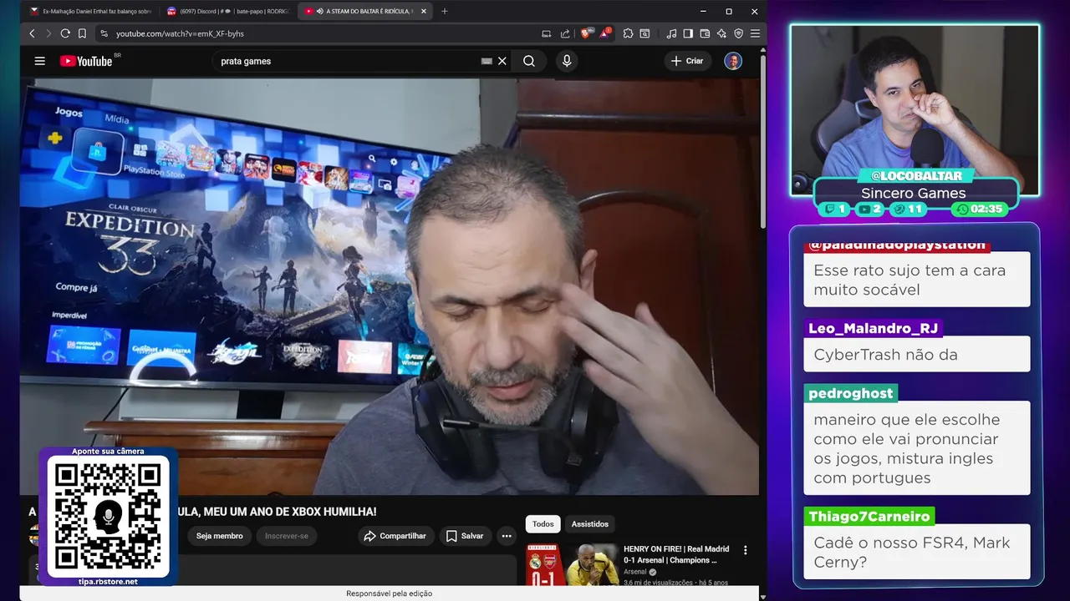The height and width of the screenshot is (601, 1070).
Task: Click the @LOCOBALTAR label on stream overlay
Action: pyautogui.click(x=917, y=176)
